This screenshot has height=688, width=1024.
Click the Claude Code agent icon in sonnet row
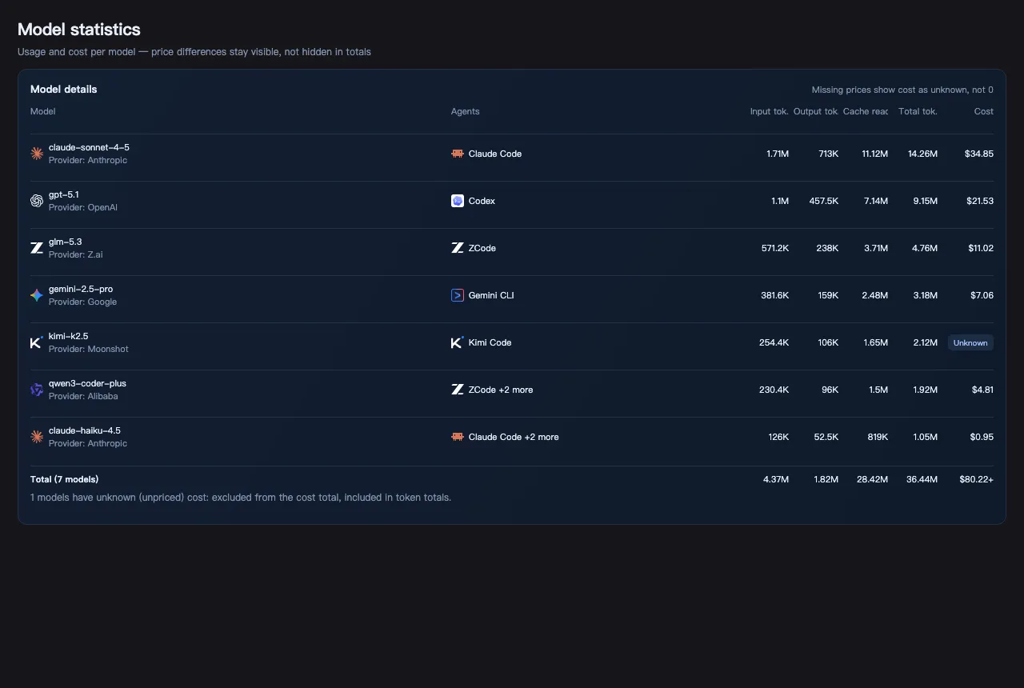(458, 154)
